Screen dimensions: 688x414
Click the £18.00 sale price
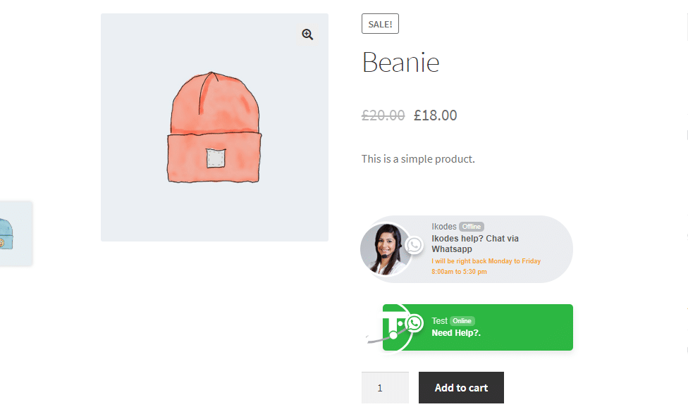[x=435, y=115]
